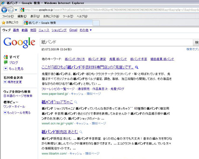Click the address bar URL field
This screenshot has height=159, width=199.
(x=112, y=10)
